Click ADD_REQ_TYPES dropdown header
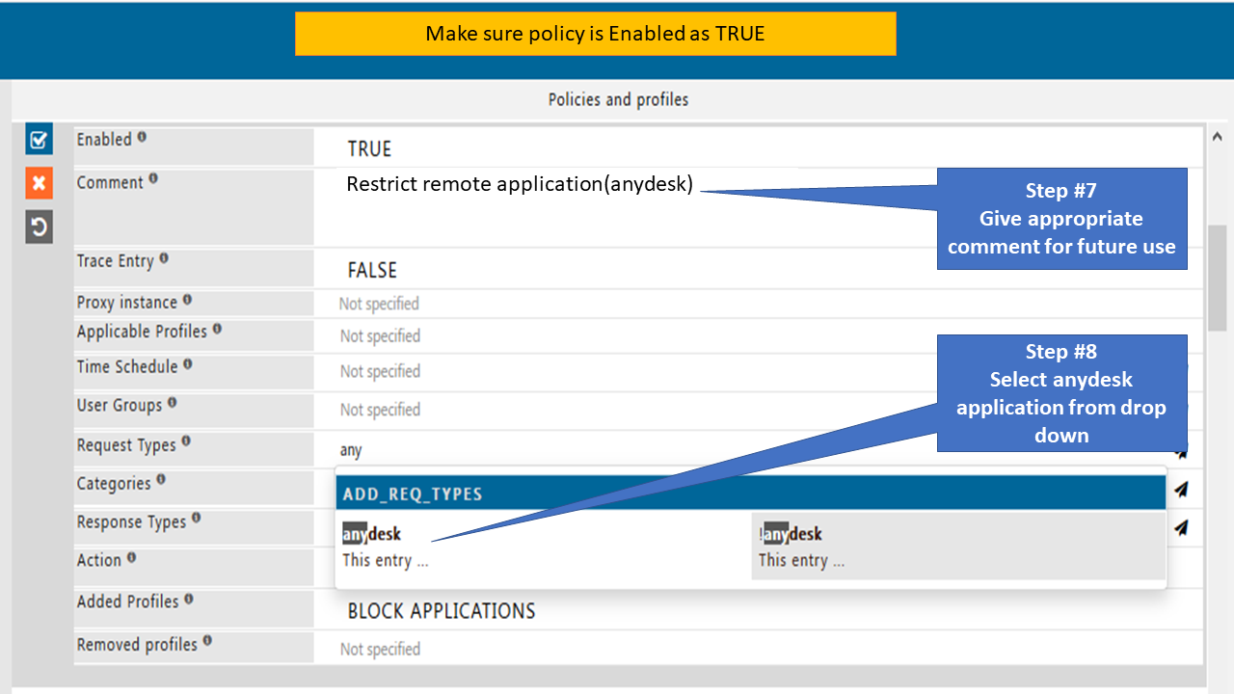 point(751,494)
